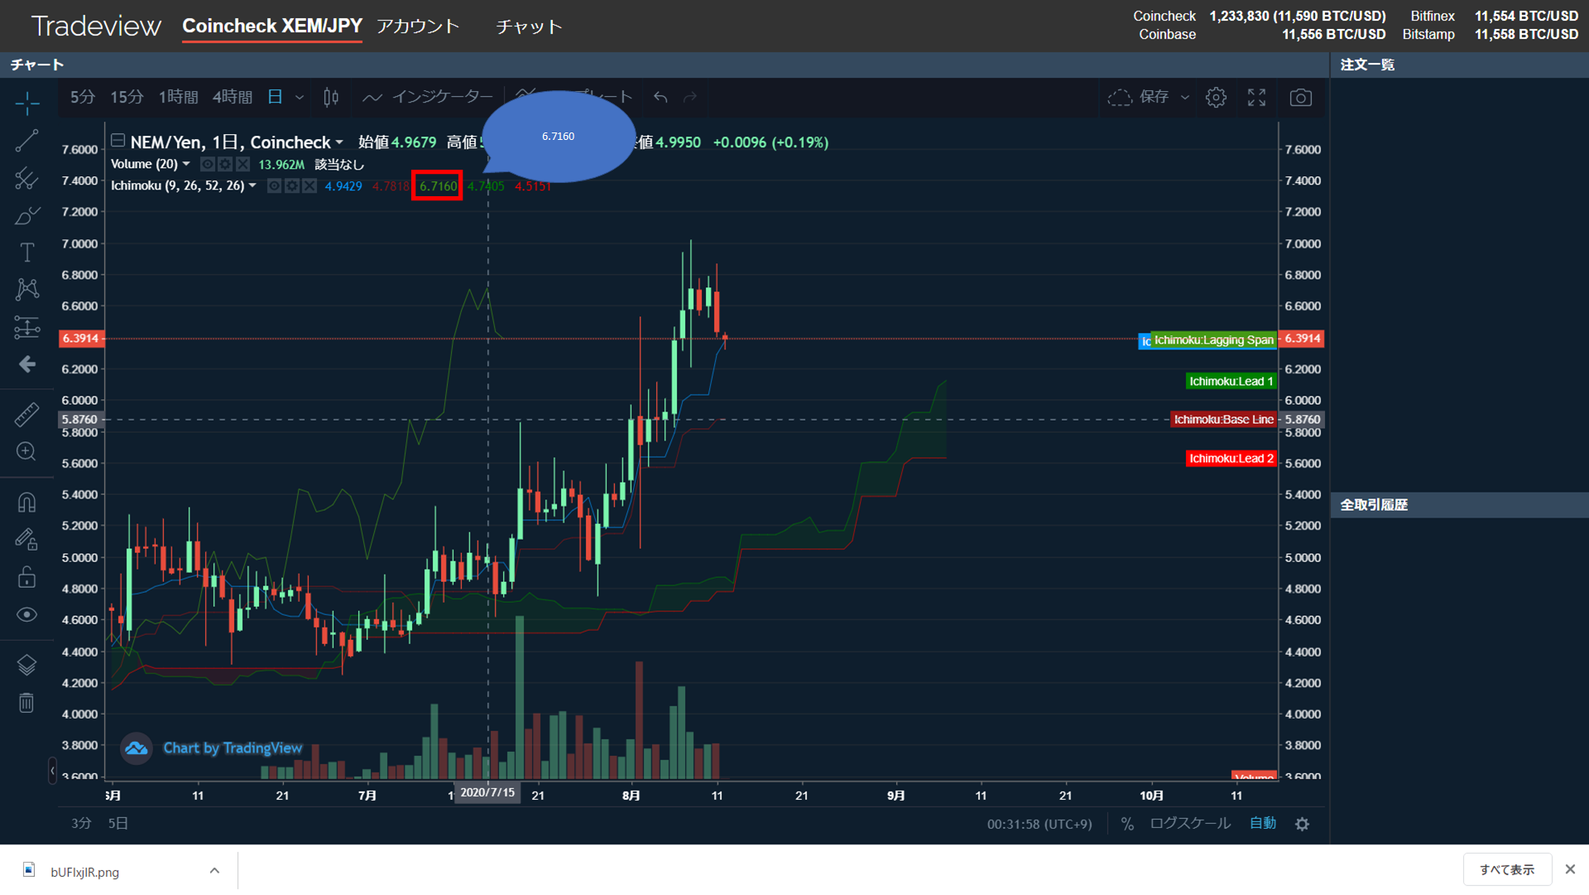Select the XABCD pattern tool

tap(26, 289)
